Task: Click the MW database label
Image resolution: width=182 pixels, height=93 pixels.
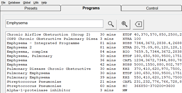Action: coord(125,90)
